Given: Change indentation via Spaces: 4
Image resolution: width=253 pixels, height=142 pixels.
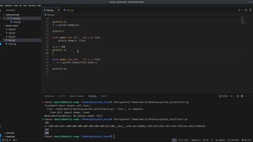Looking at the screenshot, I should coord(196,140).
